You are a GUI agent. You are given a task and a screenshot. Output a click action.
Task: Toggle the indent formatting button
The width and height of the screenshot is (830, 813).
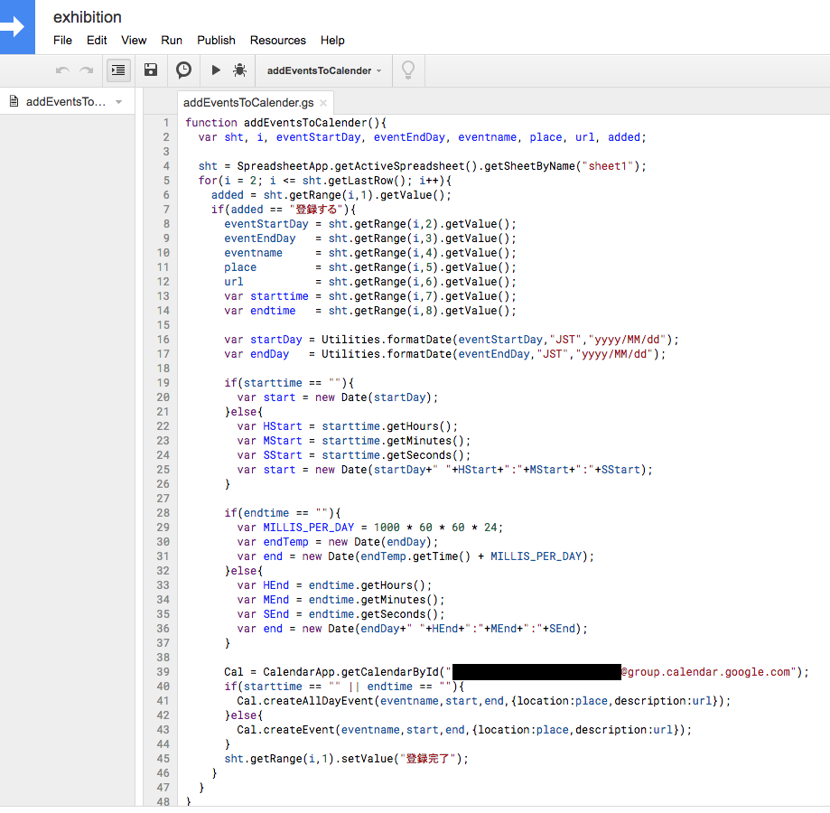[x=118, y=70]
